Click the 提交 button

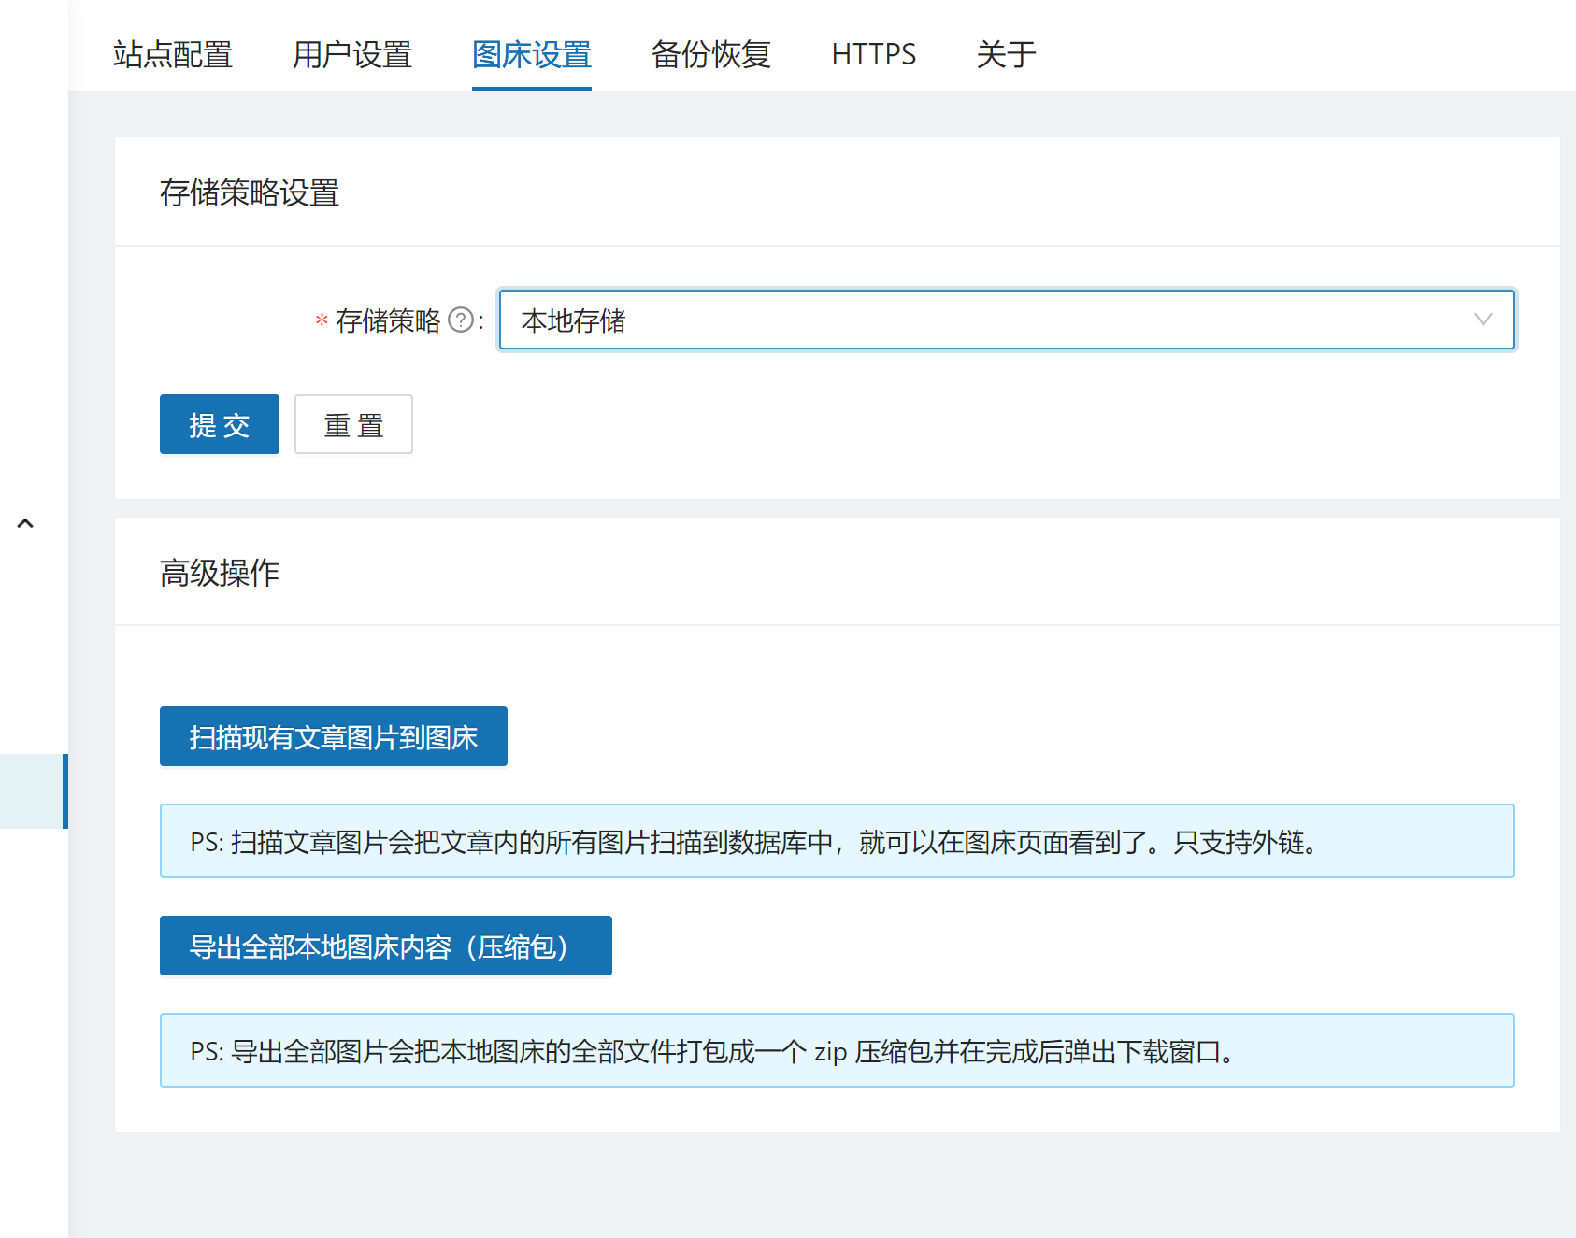tap(220, 424)
